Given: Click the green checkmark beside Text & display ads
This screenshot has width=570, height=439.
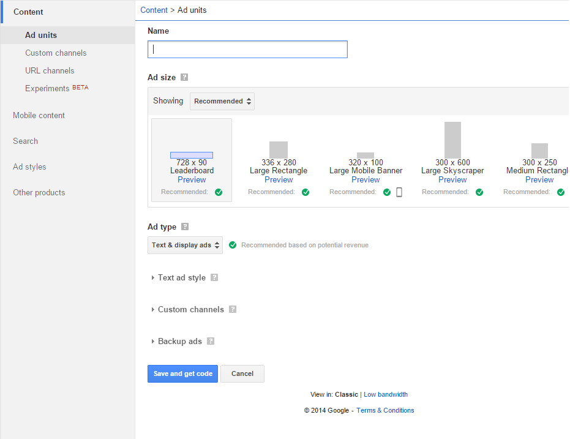Looking at the screenshot, I should (232, 244).
